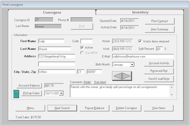The image size is (190, 126).
Task: Click the Split Percent field
Action: [159, 49]
